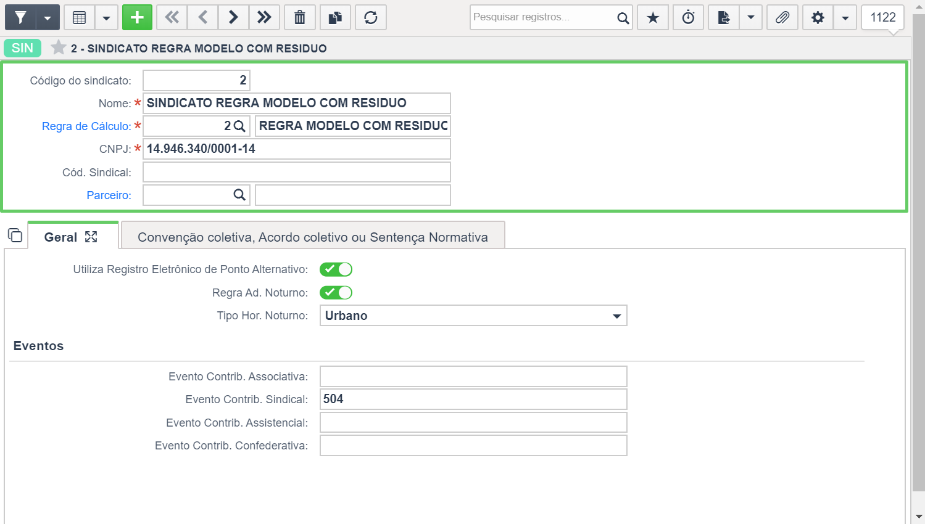Screen dimensions: 925x524
Task: Click the Parceiro description field
Action: [x=353, y=195]
